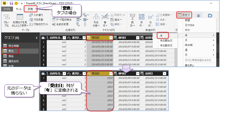This screenshot has height=113, width=233.
Task: Select the 変換 ribbon tab
Action: (x=30, y=9)
